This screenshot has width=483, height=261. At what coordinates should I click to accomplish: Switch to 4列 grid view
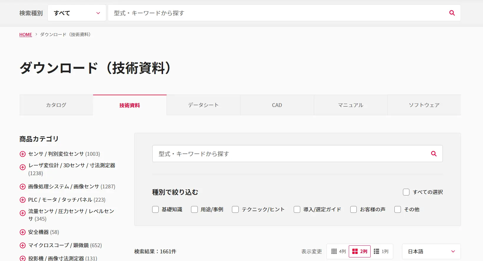click(x=338, y=252)
